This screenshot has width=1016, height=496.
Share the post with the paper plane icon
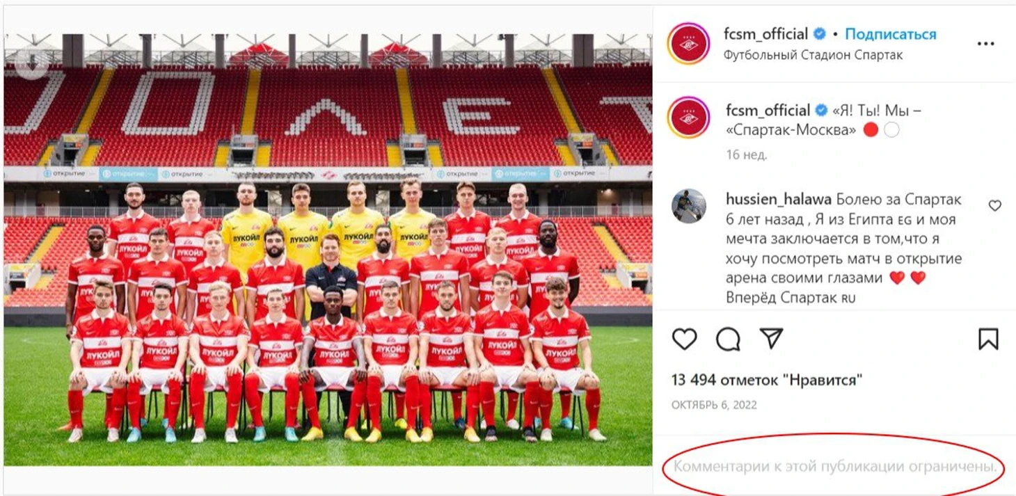coord(771,338)
